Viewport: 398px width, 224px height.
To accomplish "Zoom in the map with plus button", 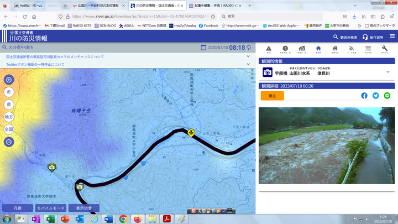I will click(9, 80).
